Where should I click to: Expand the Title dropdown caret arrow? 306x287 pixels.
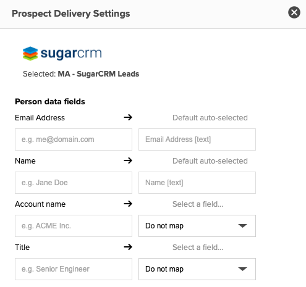pyautogui.click(x=242, y=269)
